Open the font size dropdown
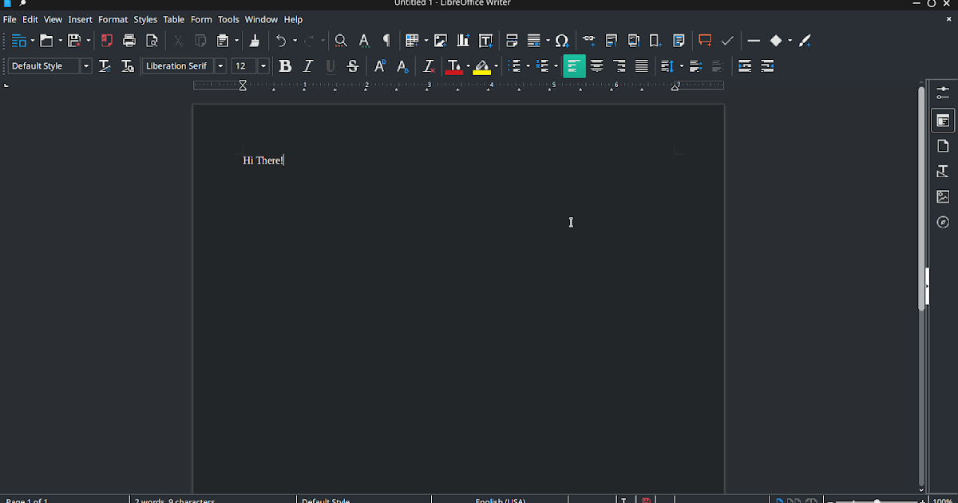Image resolution: width=958 pixels, height=503 pixels. click(x=263, y=66)
